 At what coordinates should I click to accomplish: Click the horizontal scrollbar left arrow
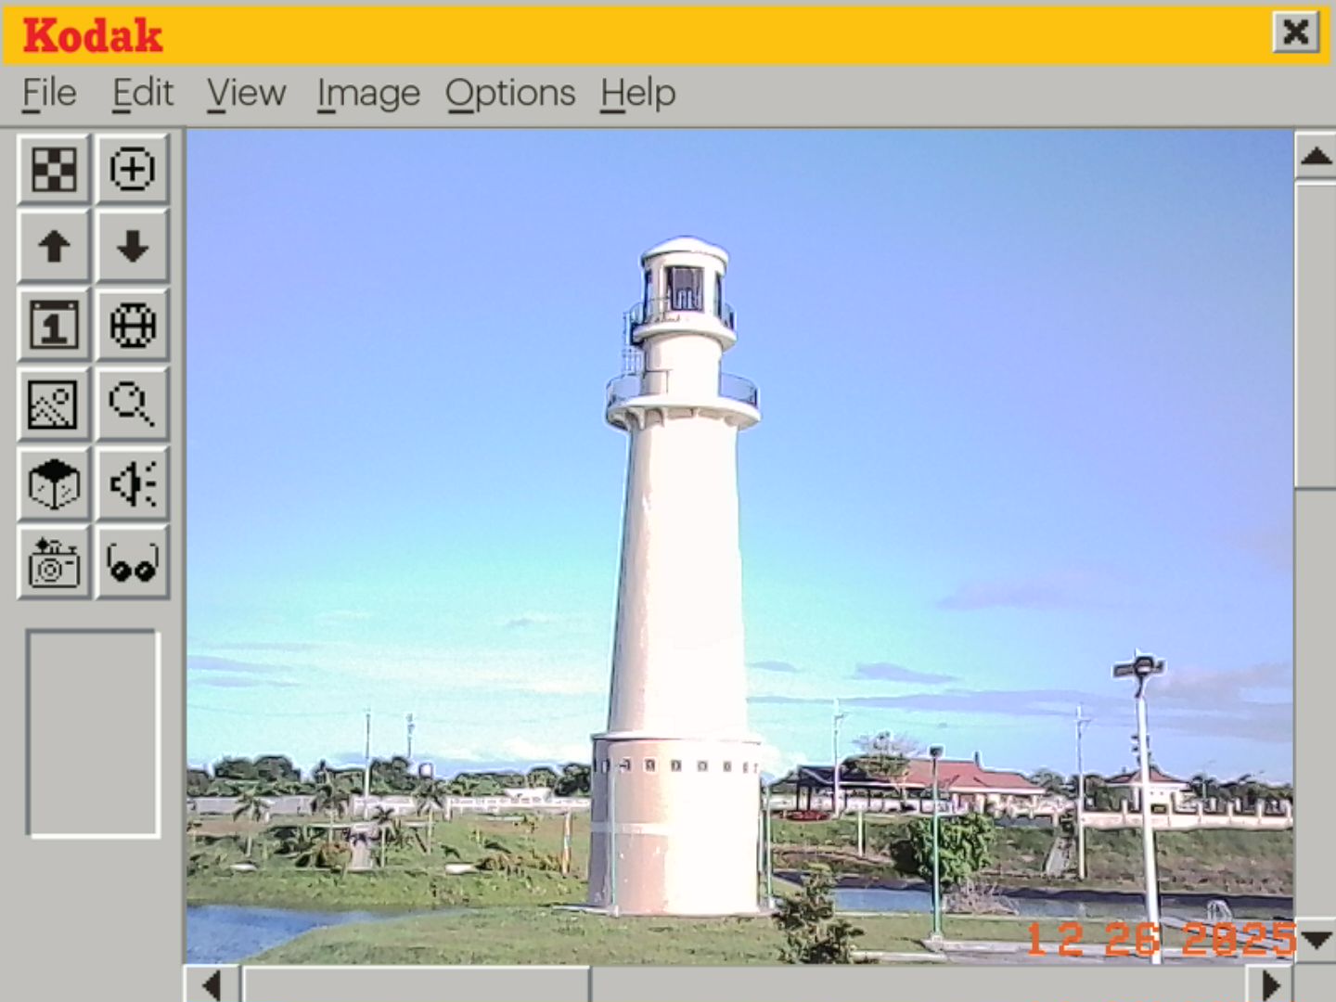212,984
